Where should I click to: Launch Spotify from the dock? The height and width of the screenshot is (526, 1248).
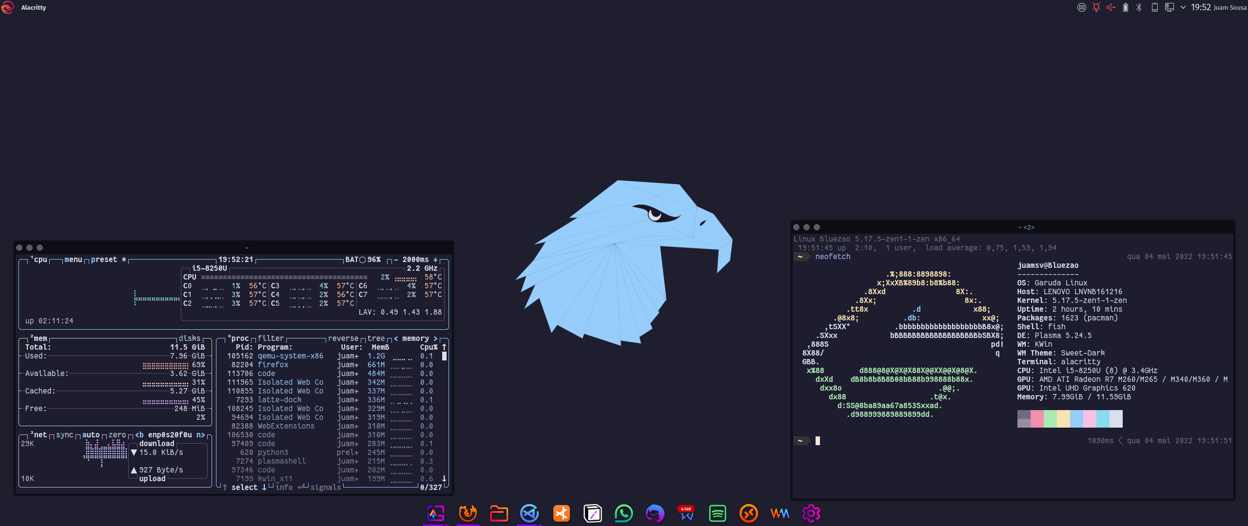pyautogui.click(x=717, y=513)
